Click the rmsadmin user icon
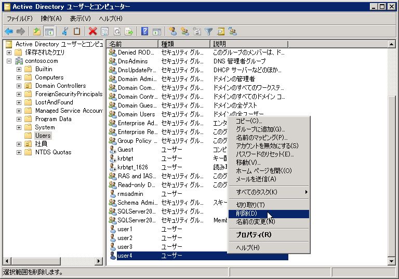399x279 pixels. pyautogui.click(x=113, y=194)
